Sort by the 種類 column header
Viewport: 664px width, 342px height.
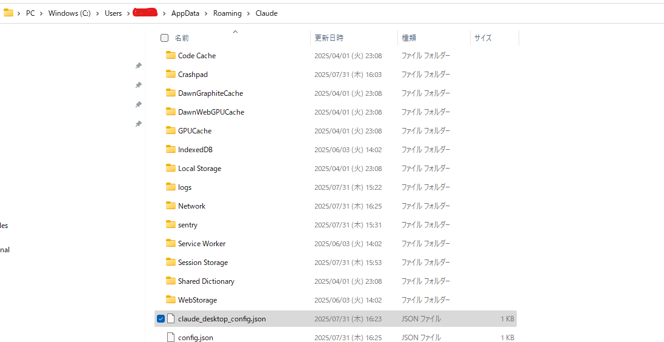409,38
